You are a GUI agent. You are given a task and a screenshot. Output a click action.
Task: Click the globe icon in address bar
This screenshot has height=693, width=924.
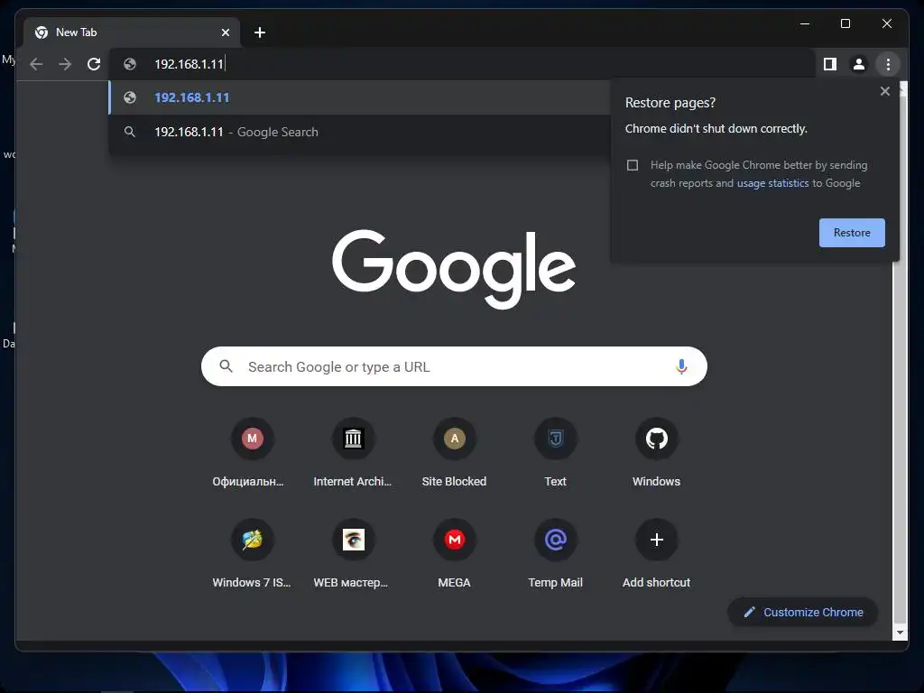pos(130,64)
